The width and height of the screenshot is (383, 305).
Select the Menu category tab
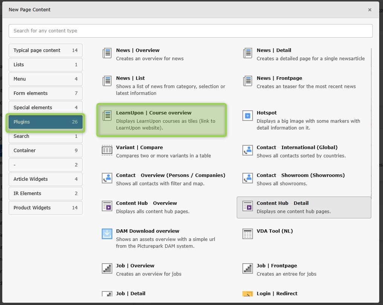(x=46, y=79)
